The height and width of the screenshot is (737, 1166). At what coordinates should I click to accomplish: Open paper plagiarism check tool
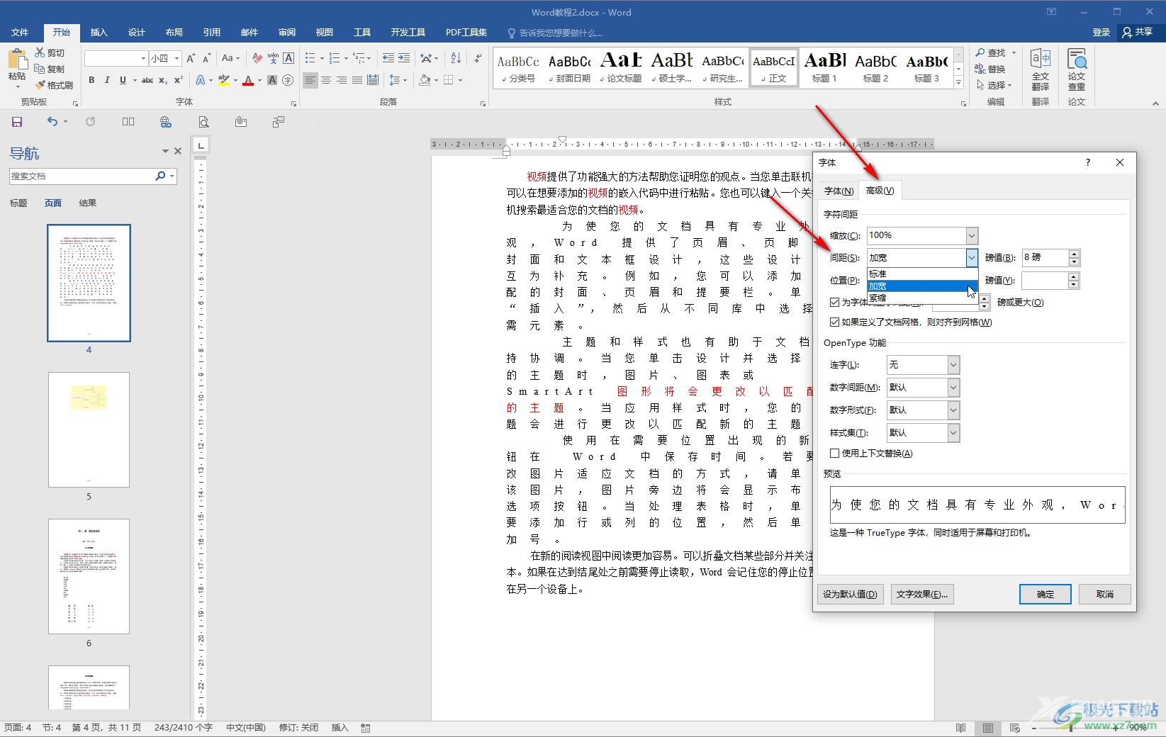pos(1077,70)
